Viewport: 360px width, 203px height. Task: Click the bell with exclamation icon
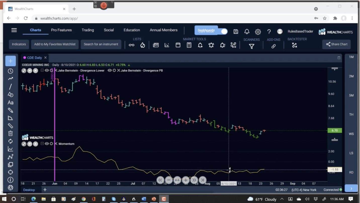coord(222,45)
